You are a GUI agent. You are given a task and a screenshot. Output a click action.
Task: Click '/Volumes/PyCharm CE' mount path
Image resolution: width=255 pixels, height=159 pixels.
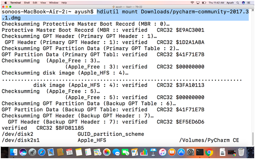coord(209,140)
